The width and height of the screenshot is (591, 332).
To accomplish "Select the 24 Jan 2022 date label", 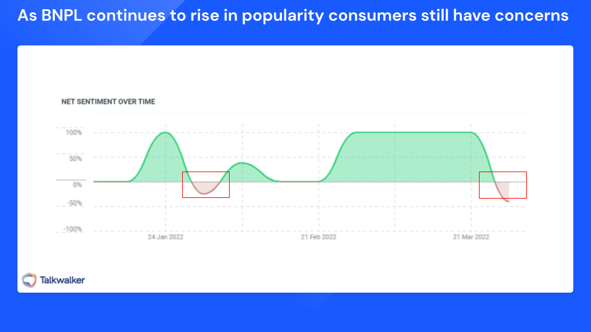I will pos(166,237).
